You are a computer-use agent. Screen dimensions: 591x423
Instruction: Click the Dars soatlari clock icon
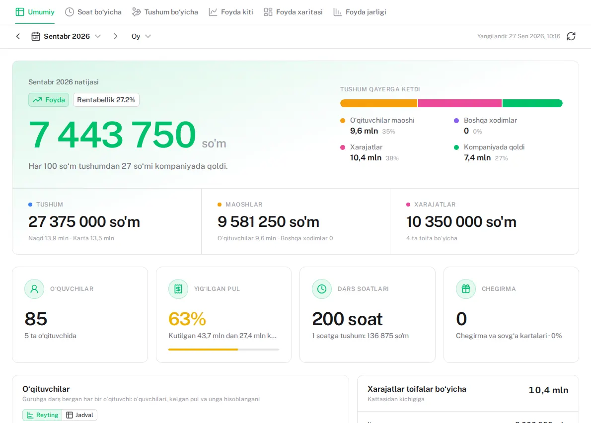pyautogui.click(x=321, y=289)
